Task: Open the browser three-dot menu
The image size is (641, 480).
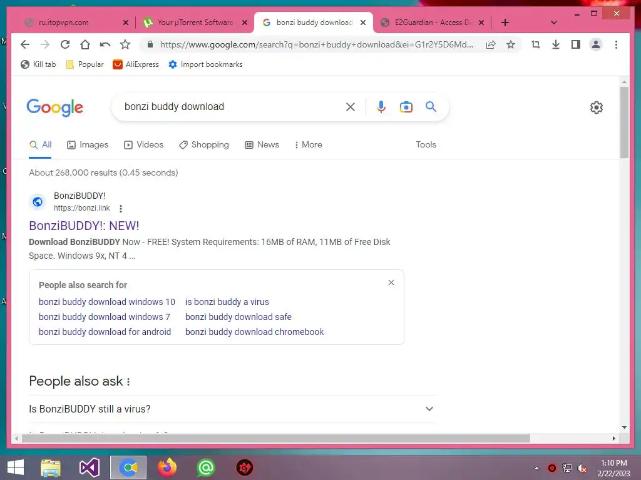Action: 616,44
